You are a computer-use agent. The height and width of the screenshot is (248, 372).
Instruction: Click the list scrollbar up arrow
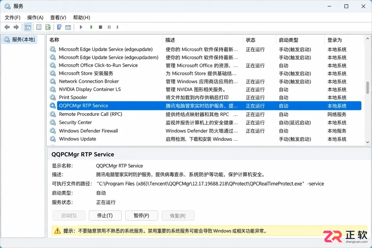(367, 38)
